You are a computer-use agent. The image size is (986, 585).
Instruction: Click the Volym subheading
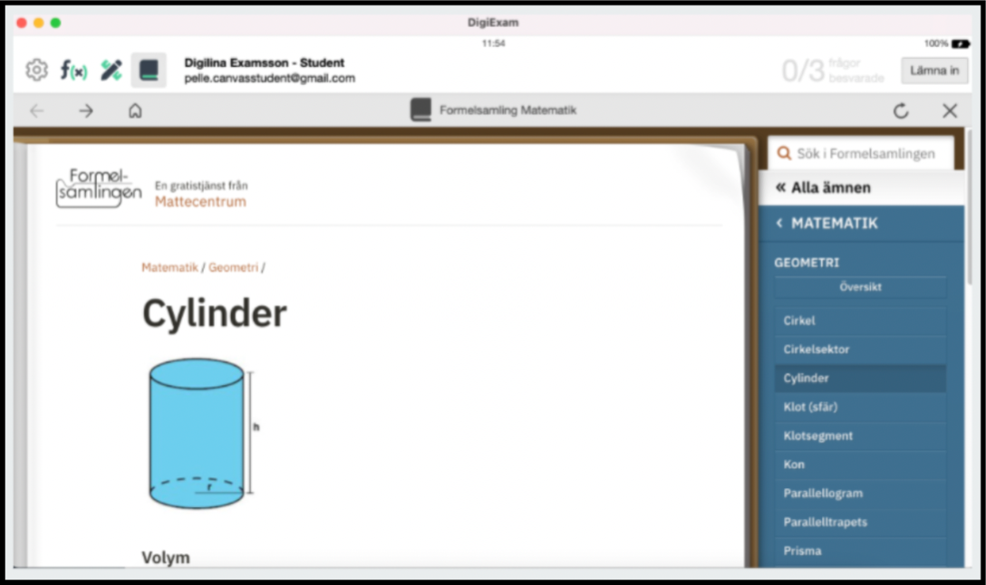(165, 558)
